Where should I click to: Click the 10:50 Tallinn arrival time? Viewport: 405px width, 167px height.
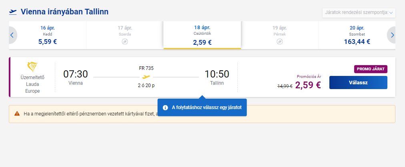[x=217, y=74]
